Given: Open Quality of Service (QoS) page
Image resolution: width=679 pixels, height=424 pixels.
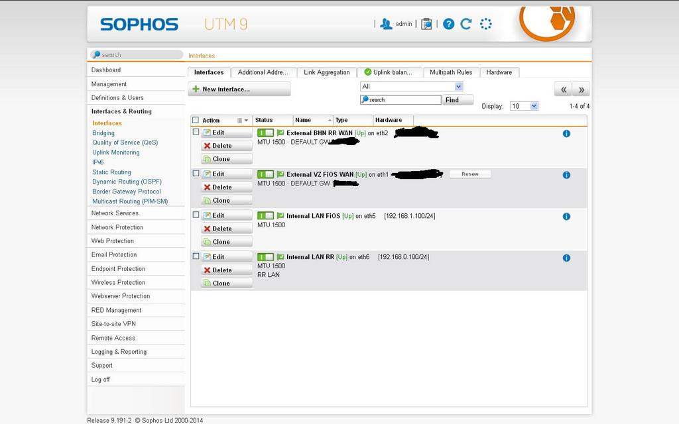Looking at the screenshot, I should [x=125, y=142].
